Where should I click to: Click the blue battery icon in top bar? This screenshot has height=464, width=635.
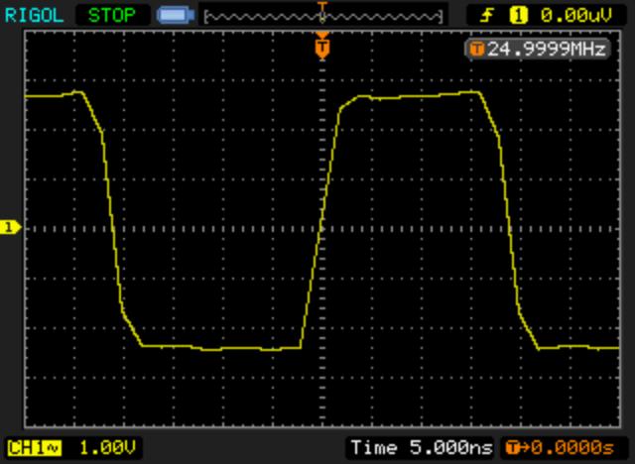coord(176,16)
